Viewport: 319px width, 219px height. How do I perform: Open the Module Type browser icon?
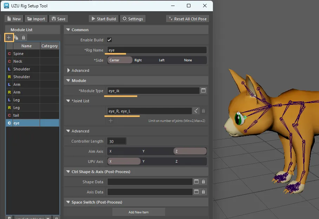(x=203, y=90)
